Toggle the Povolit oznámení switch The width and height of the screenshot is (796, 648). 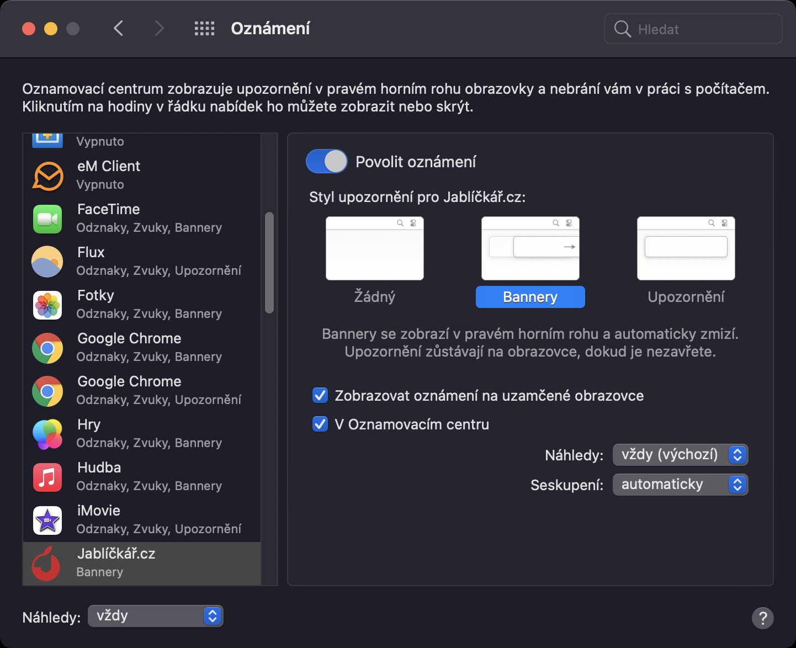tap(327, 162)
